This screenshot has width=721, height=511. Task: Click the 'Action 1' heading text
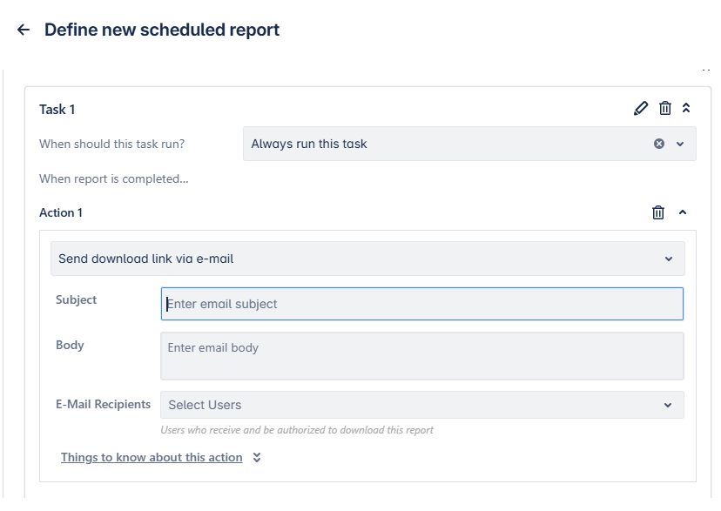[61, 212]
